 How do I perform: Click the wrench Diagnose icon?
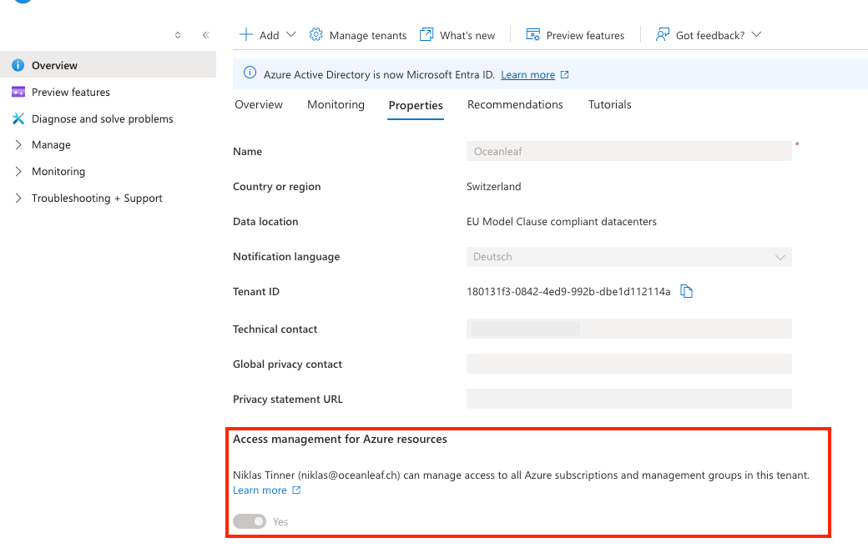pyautogui.click(x=18, y=118)
